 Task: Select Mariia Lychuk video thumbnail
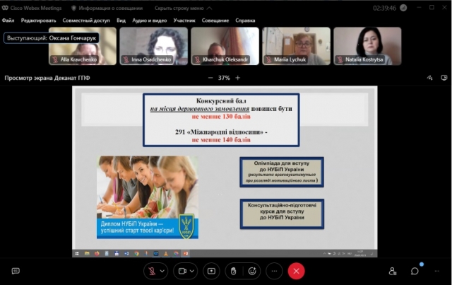tap(295, 46)
